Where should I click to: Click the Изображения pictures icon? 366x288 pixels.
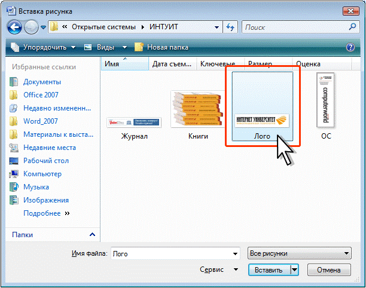(14, 200)
